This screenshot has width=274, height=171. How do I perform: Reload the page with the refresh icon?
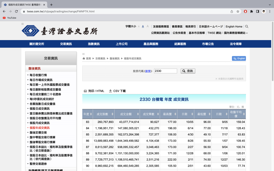[x=16, y=11]
